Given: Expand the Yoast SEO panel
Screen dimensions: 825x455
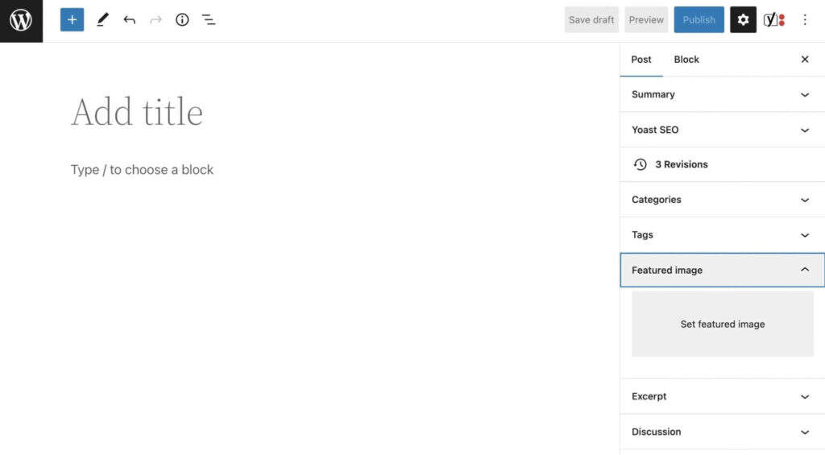Looking at the screenshot, I should click(x=722, y=130).
